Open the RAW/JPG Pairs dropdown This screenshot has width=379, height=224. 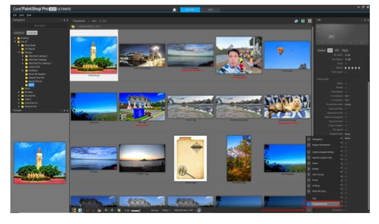[185, 210]
